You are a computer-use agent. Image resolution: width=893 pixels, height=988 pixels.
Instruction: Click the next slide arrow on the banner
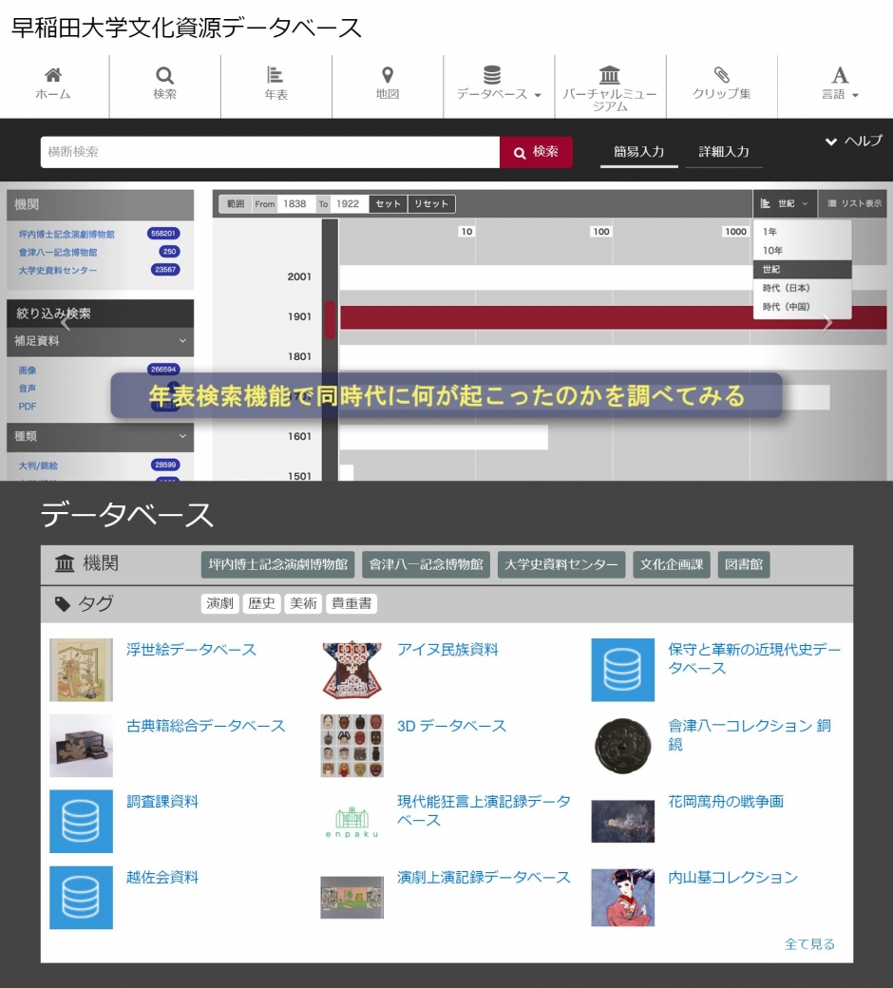(x=827, y=323)
